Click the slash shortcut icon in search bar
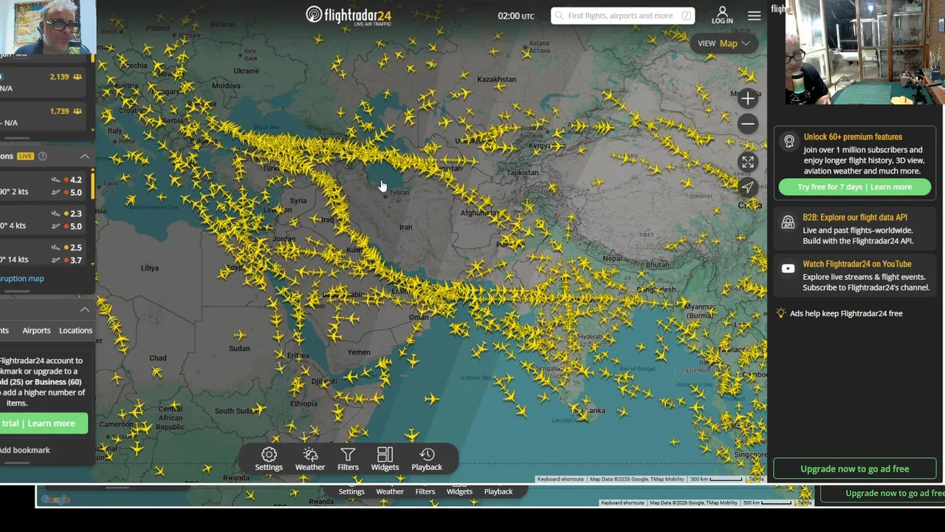The height and width of the screenshot is (532, 945). click(x=687, y=16)
